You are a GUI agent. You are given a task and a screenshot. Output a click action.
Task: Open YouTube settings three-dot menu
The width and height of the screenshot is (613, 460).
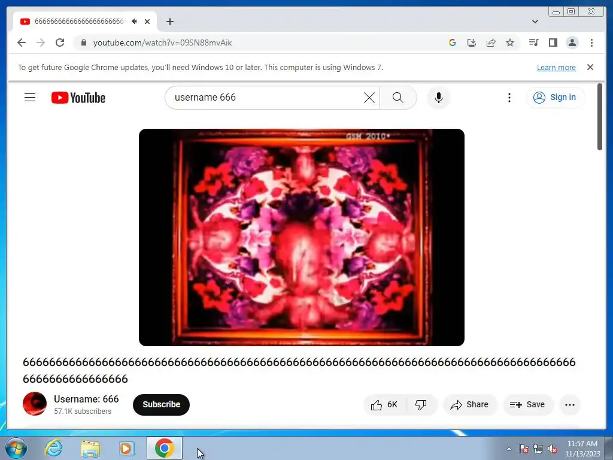pos(509,98)
